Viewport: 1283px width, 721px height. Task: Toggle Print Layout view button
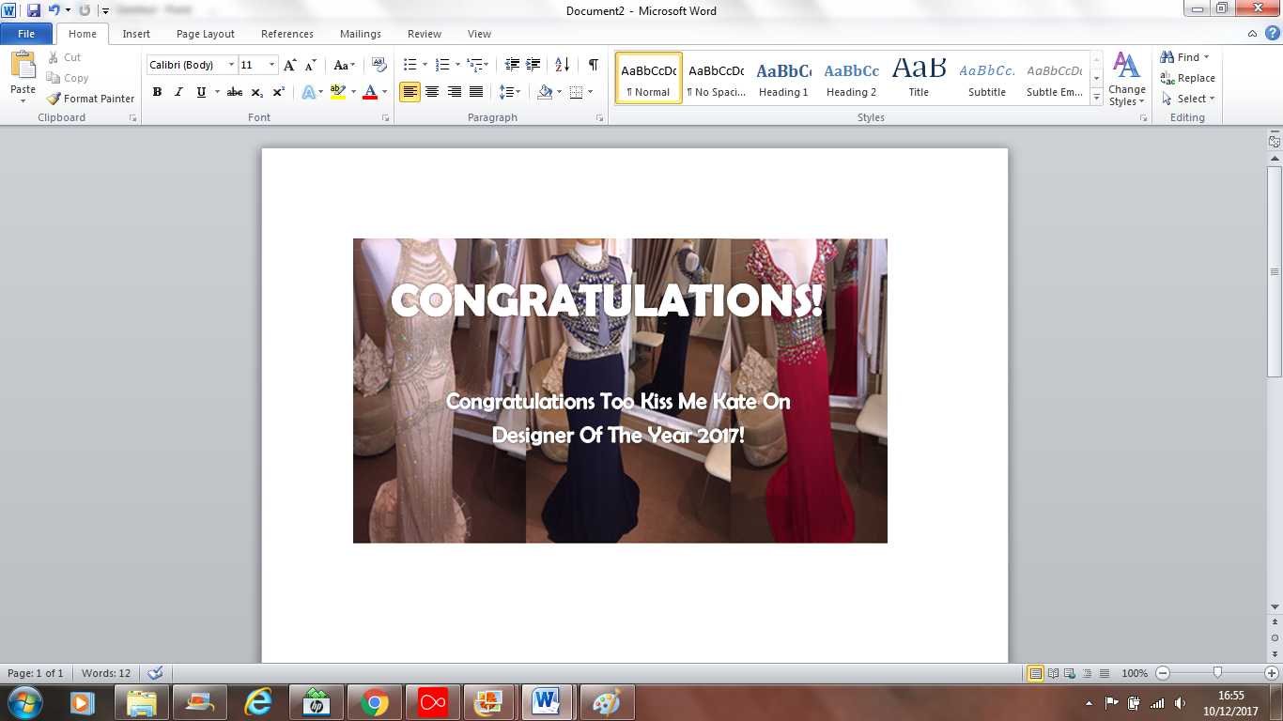pos(1036,673)
